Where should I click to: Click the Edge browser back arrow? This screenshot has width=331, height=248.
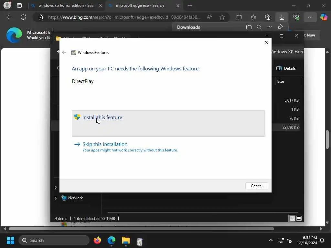(x=9, y=17)
